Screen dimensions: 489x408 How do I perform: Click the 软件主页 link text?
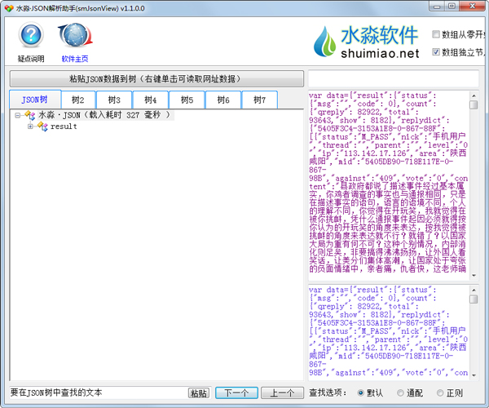tap(75, 59)
